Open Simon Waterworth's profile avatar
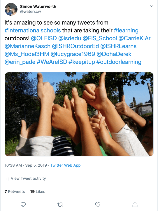 click(x=11, y=9)
